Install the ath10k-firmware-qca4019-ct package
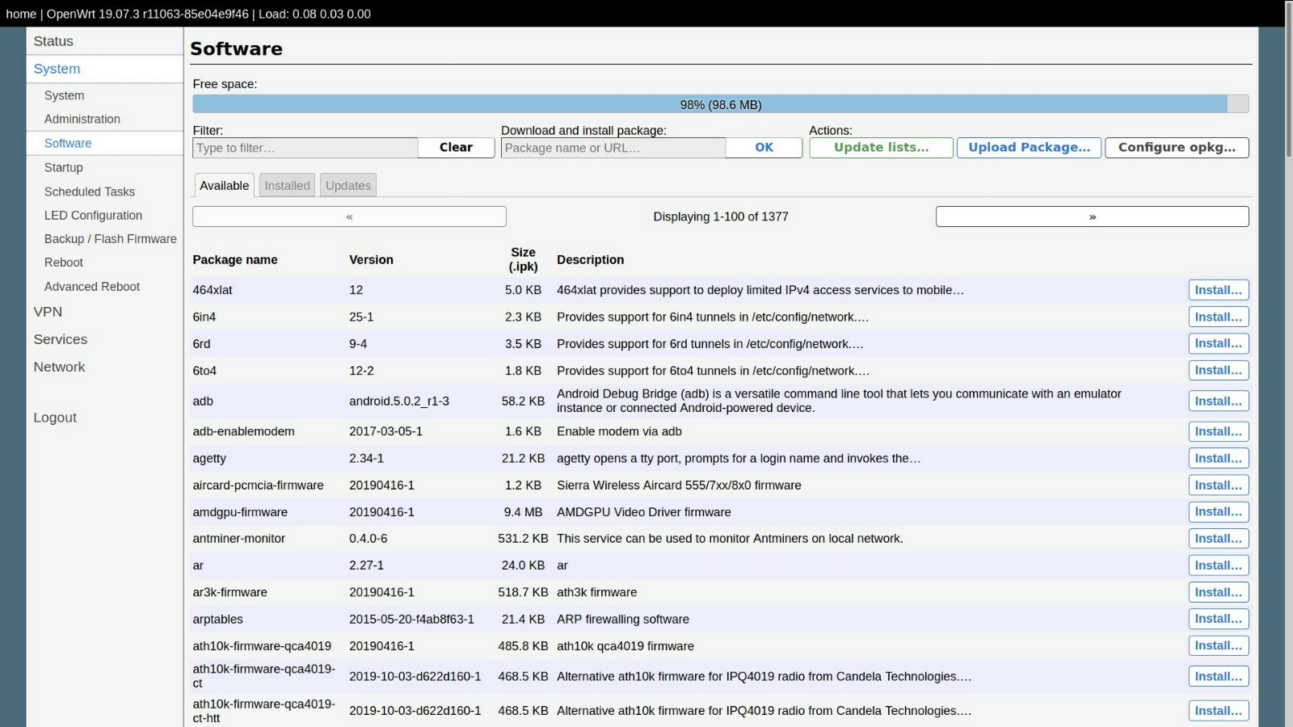 click(1219, 676)
